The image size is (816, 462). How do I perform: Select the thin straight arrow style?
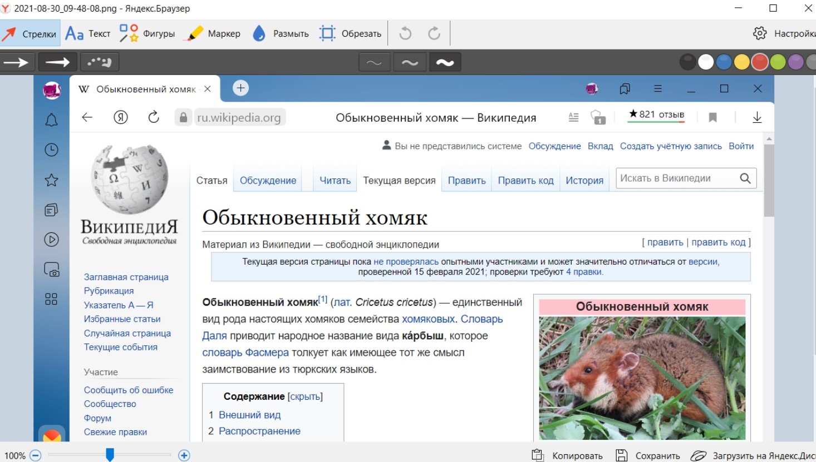(x=17, y=62)
